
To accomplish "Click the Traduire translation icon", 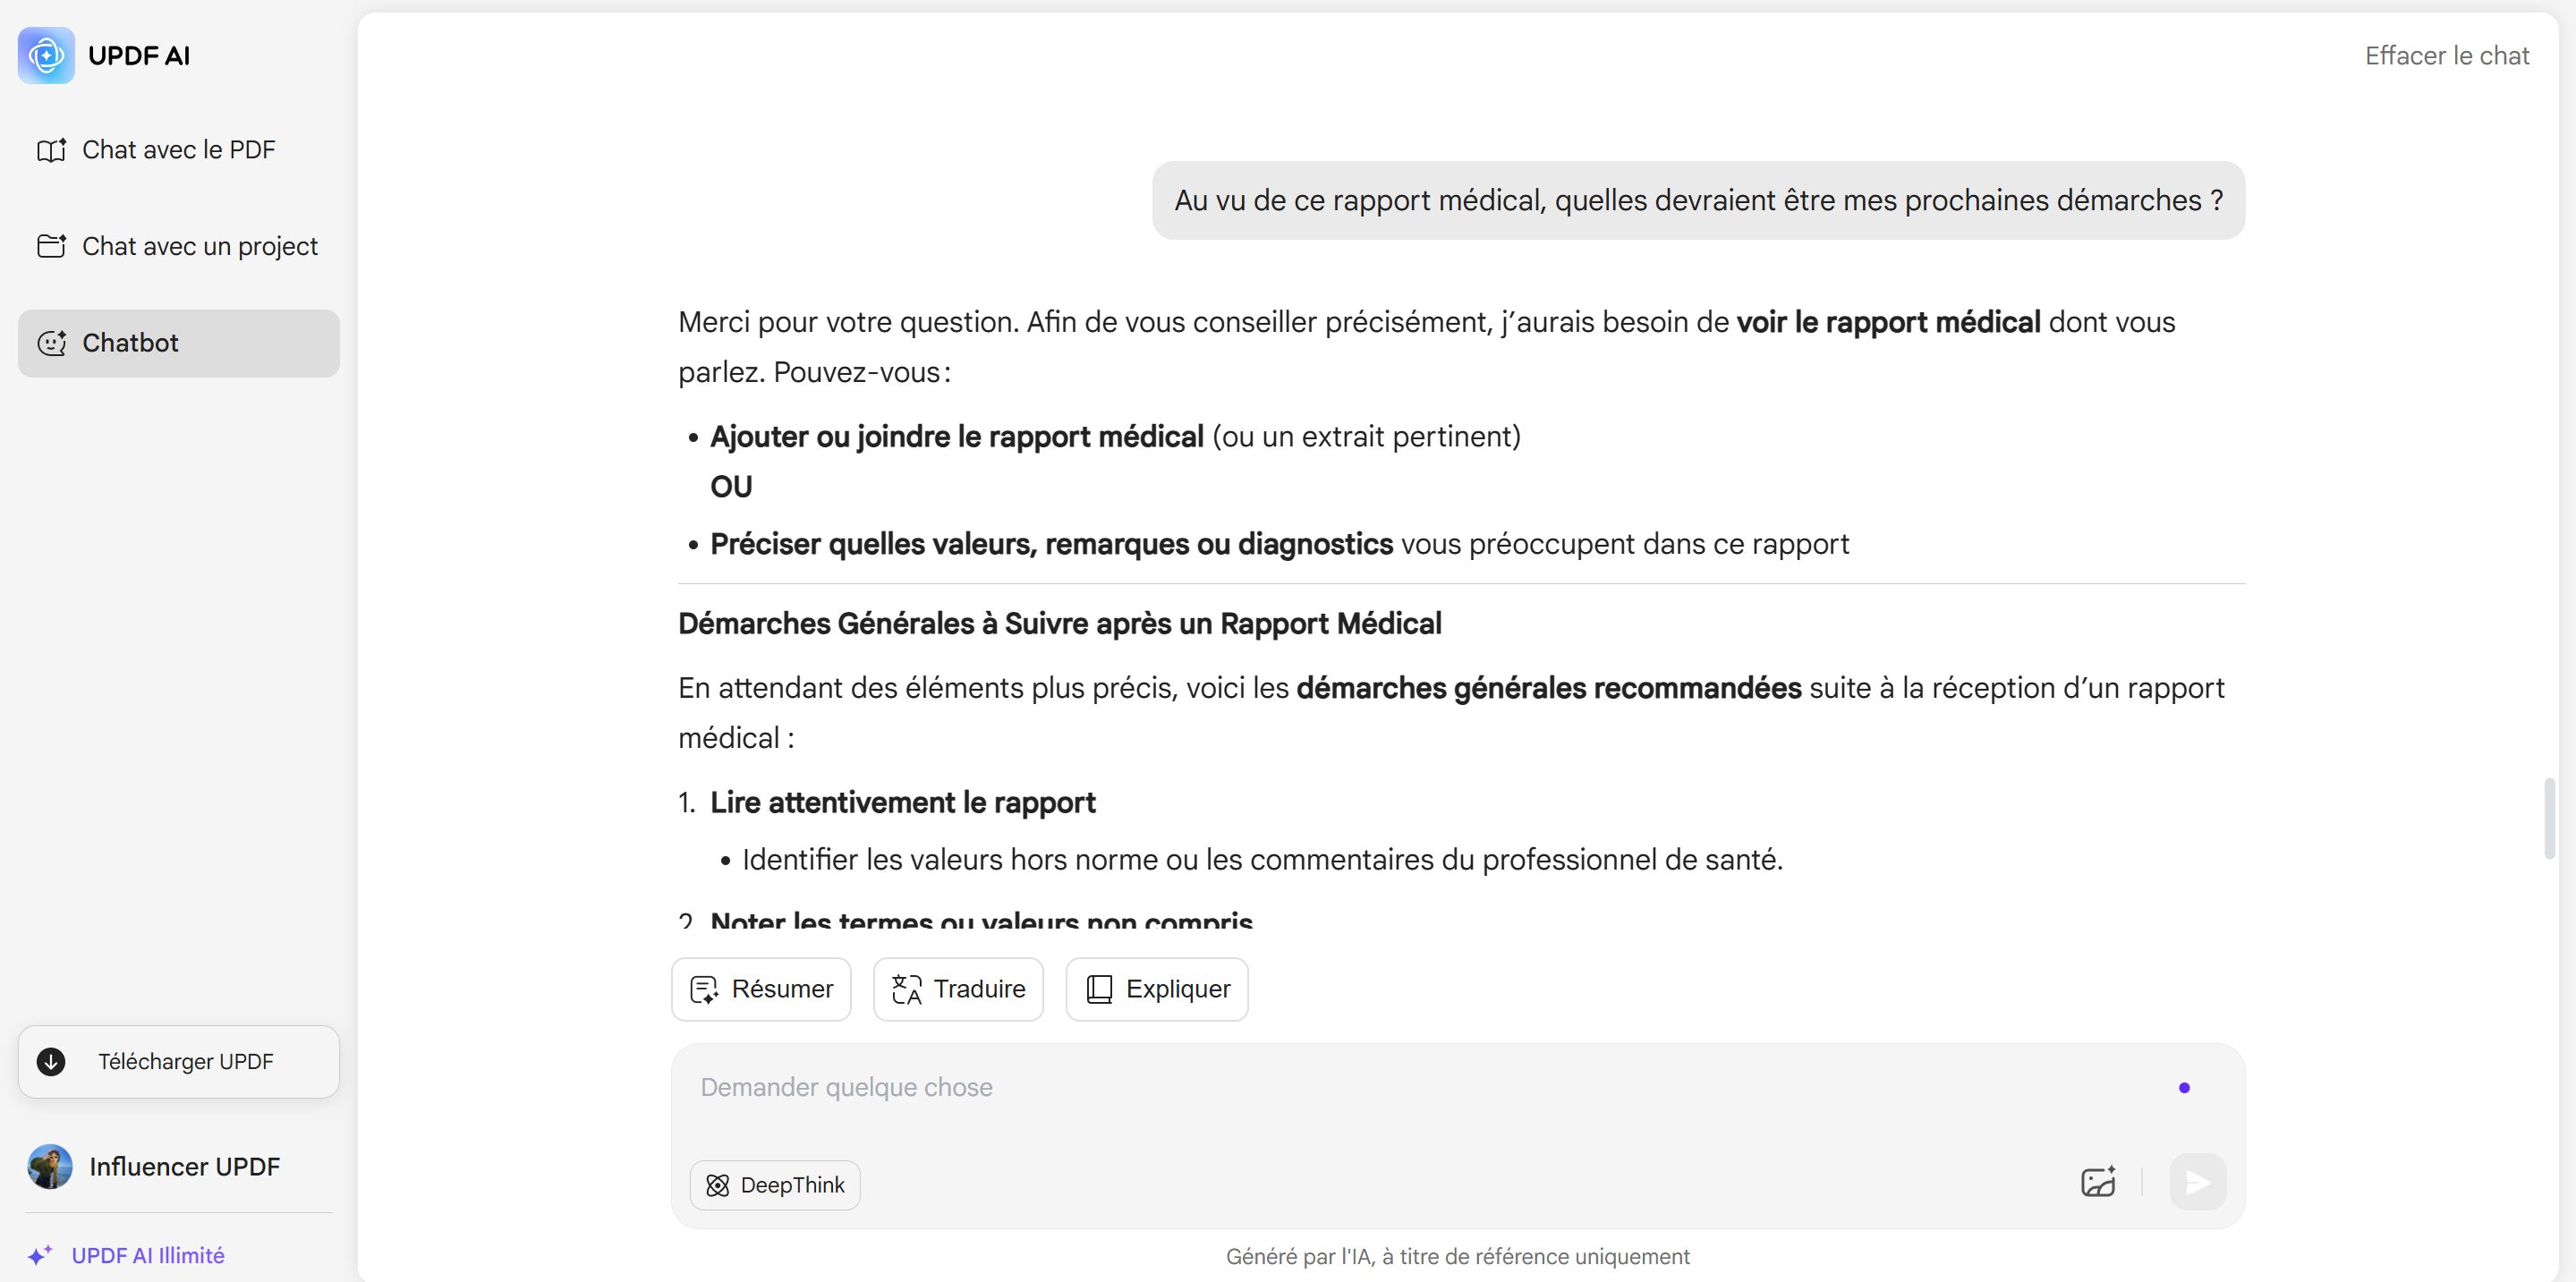I will (x=906, y=989).
